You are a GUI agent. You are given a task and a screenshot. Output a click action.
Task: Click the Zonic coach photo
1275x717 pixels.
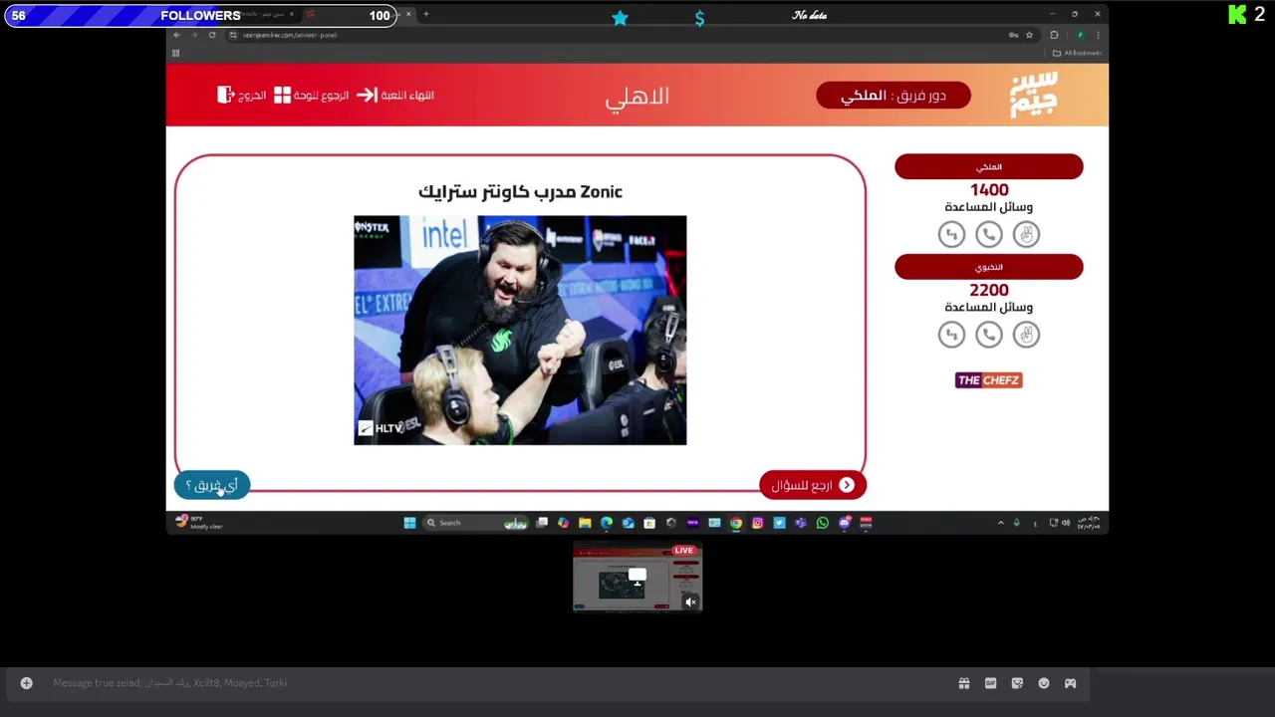point(520,330)
